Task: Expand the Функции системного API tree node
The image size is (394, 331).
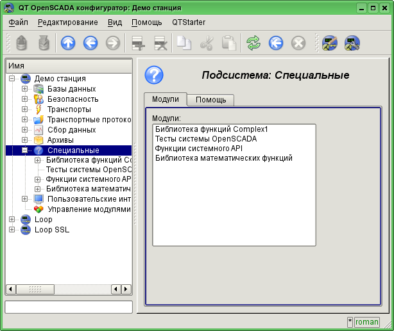Action: pos(37,179)
